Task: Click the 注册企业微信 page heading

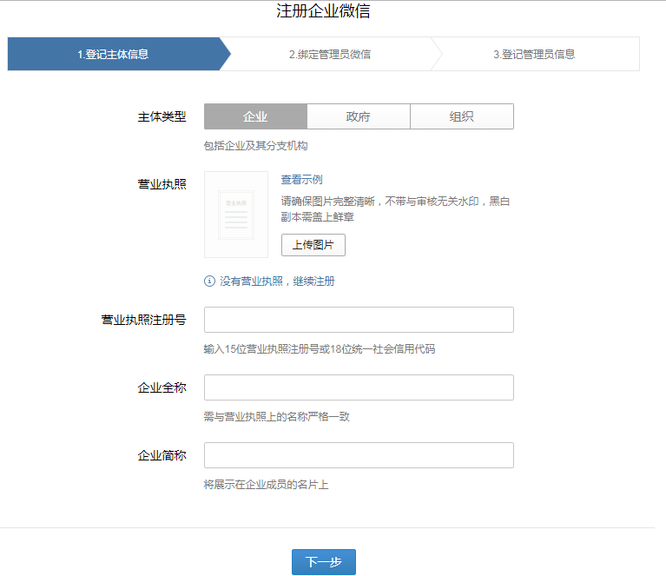Action: tap(323, 11)
